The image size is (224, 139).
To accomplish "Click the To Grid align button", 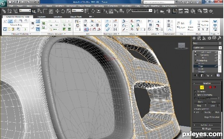I will point(203,25).
